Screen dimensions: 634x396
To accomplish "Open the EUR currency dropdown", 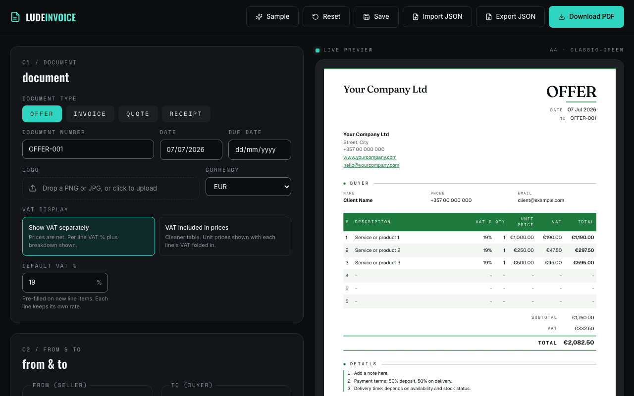I will [248, 187].
